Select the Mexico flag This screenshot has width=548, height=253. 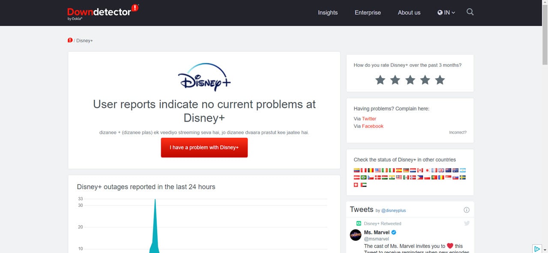point(406,178)
